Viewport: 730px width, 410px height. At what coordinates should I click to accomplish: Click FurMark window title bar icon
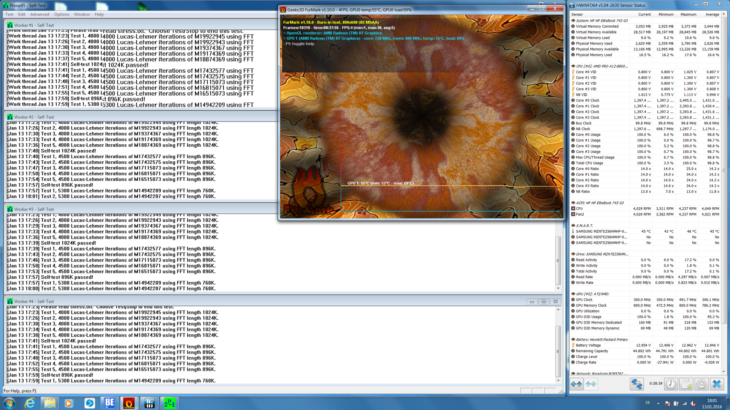point(283,9)
